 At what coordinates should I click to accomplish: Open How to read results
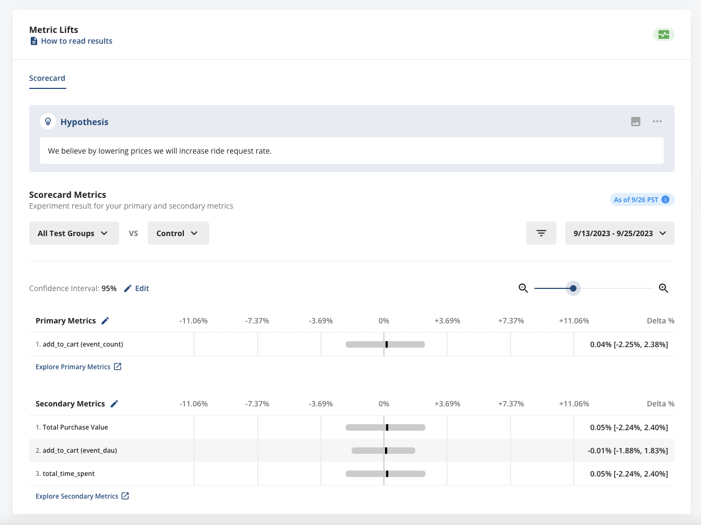point(76,40)
